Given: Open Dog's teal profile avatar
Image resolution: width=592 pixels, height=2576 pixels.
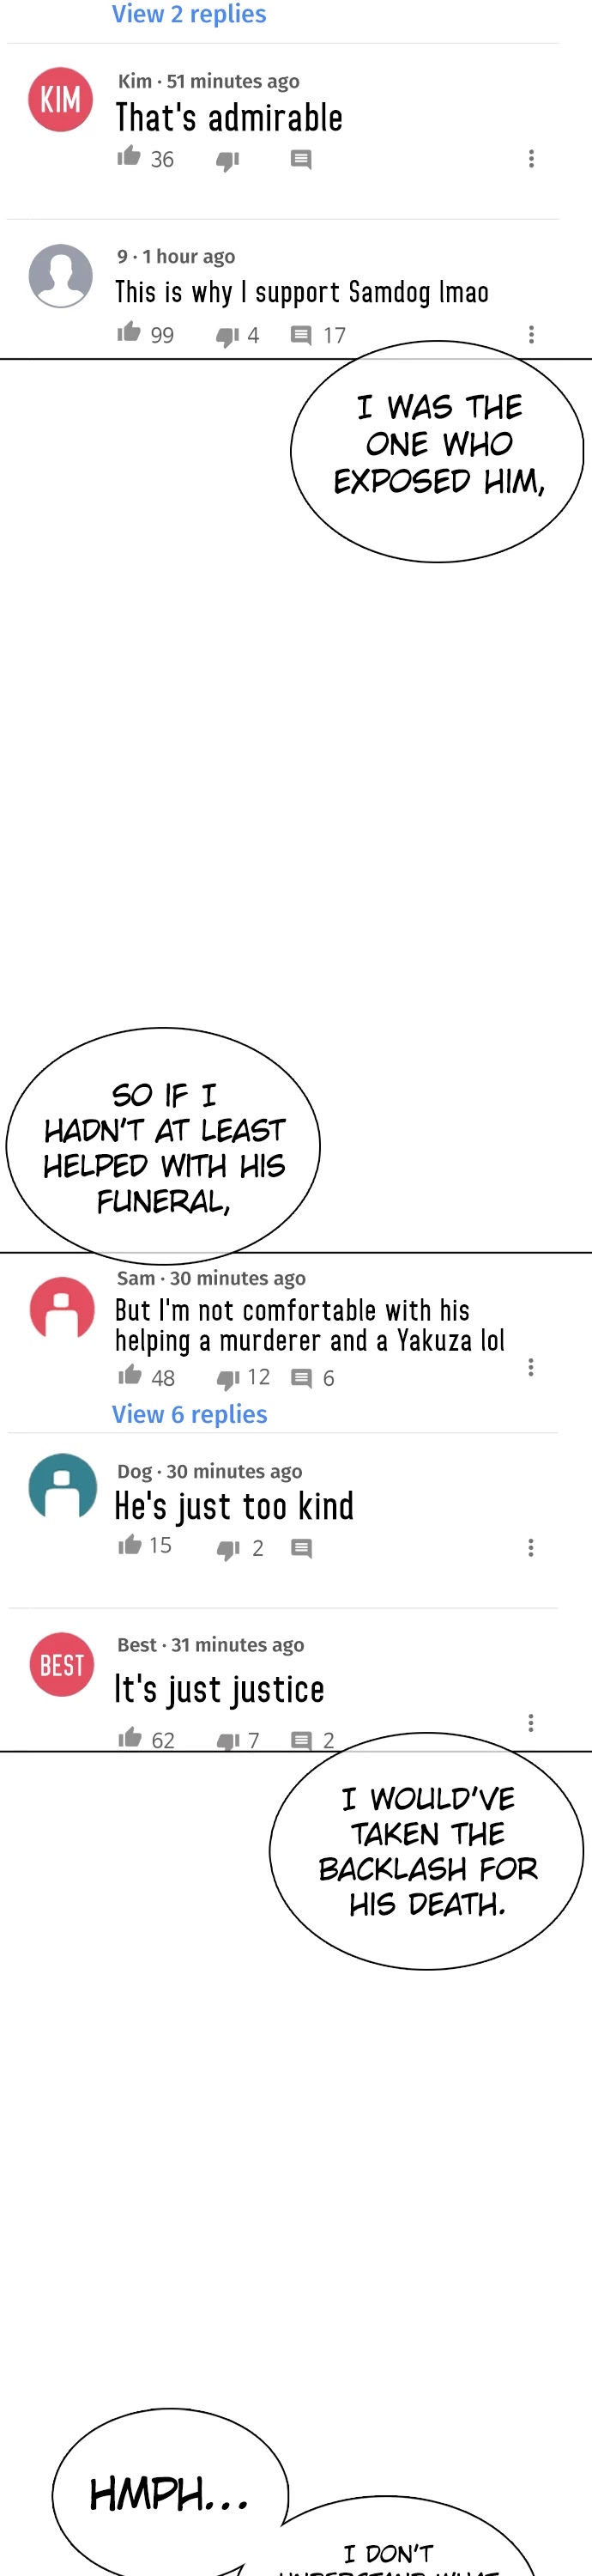Looking at the screenshot, I should pos(62,1486).
